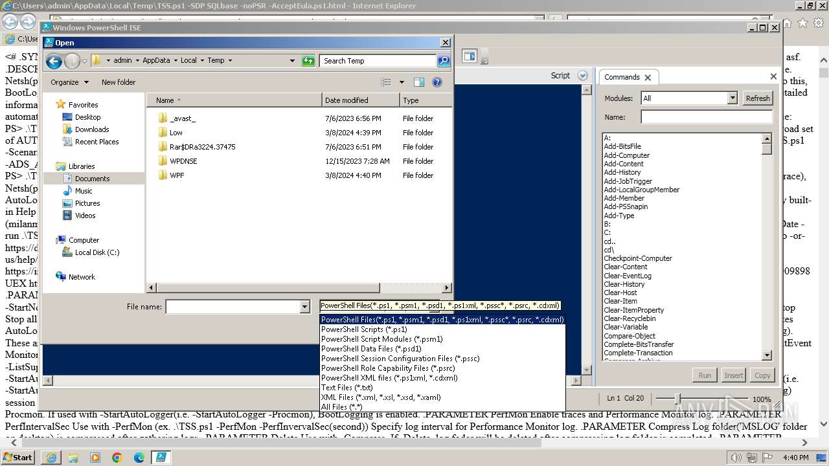The image size is (829, 466).
Task: Open Internet Explorer from taskbar
Action: (x=52, y=458)
